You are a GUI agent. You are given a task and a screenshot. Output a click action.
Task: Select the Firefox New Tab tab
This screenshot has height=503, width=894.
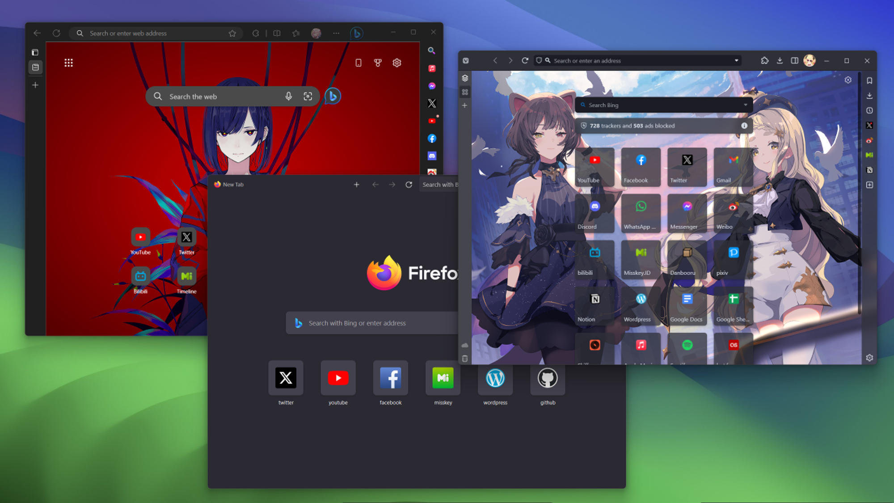(x=229, y=184)
